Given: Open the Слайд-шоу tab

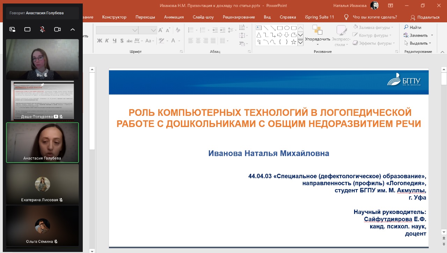Looking at the screenshot, I should (203, 17).
